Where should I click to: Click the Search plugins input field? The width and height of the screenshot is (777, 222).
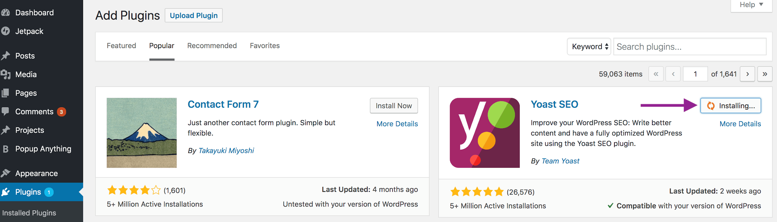[690, 47]
